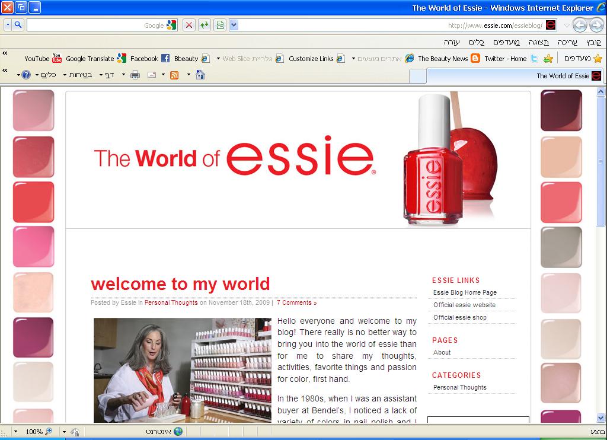Open the Google Translate favorite
The height and width of the screenshot is (440, 607).
coord(96,59)
